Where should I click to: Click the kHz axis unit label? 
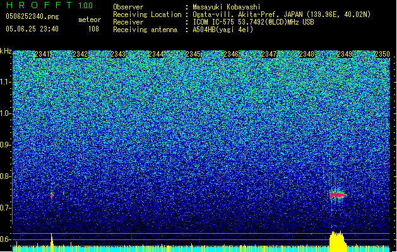coord(6,51)
